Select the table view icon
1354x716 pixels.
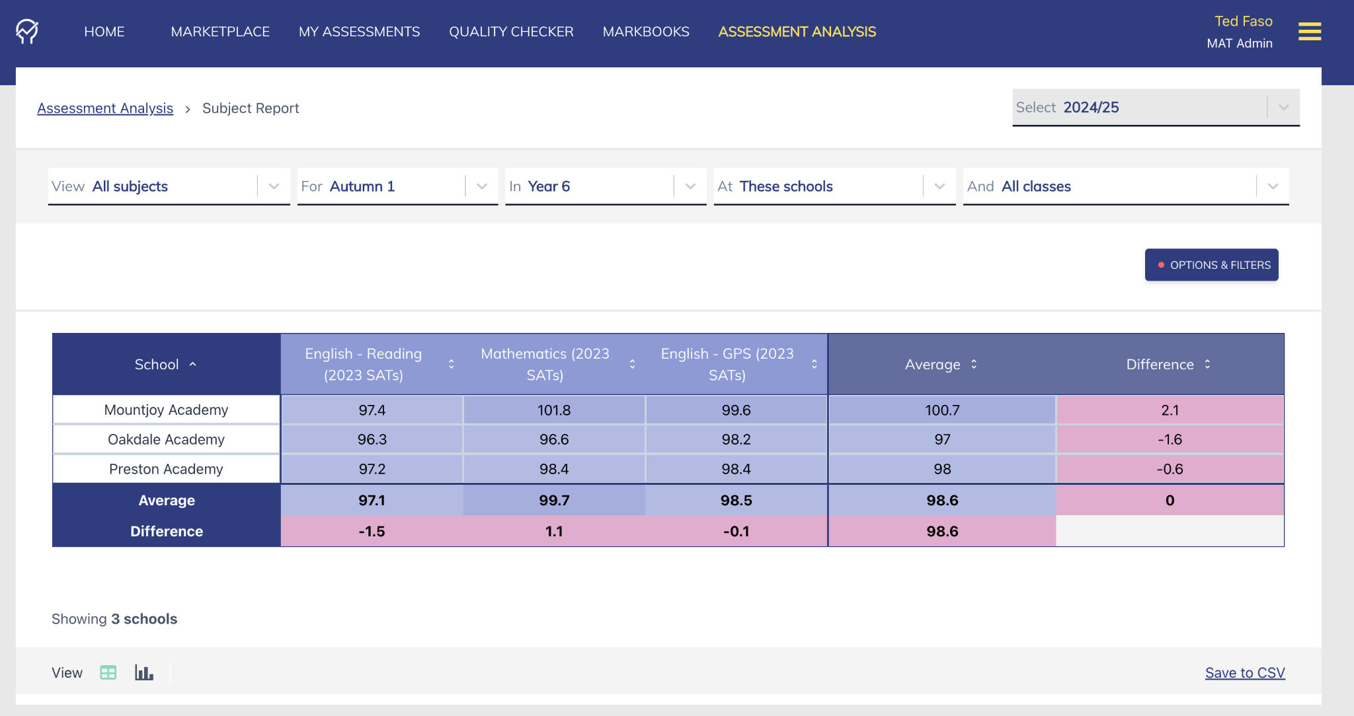tap(108, 672)
